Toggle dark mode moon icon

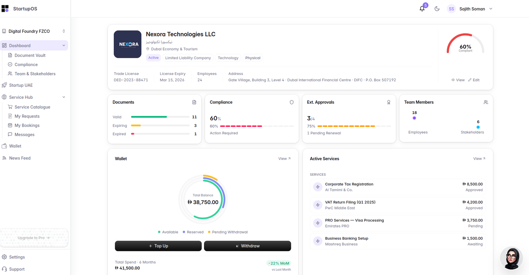click(437, 9)
